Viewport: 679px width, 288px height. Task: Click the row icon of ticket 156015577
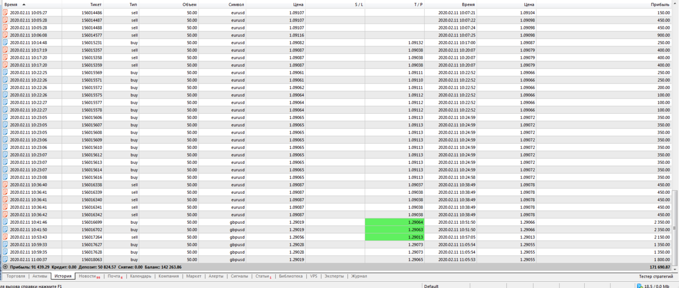tap(5, 102)
